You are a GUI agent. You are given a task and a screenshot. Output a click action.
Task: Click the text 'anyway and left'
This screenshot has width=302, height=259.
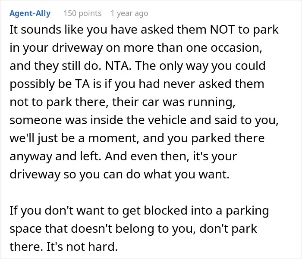coord(55,156)
